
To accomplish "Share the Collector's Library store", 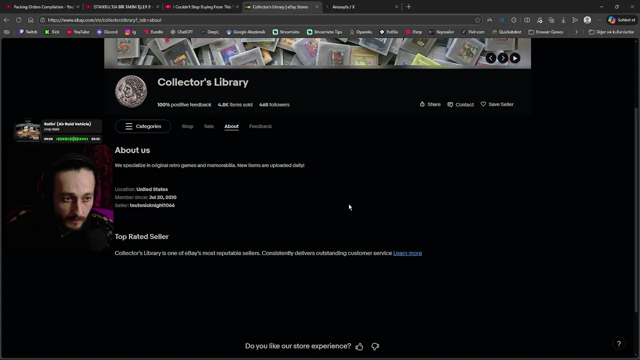I will click(x=430, y=104).
